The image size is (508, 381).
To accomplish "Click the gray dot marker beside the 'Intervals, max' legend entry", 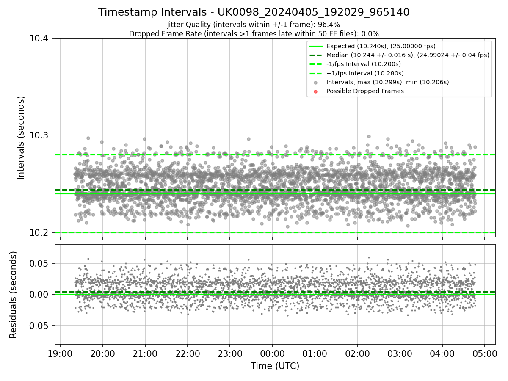I will pos(316,83).
